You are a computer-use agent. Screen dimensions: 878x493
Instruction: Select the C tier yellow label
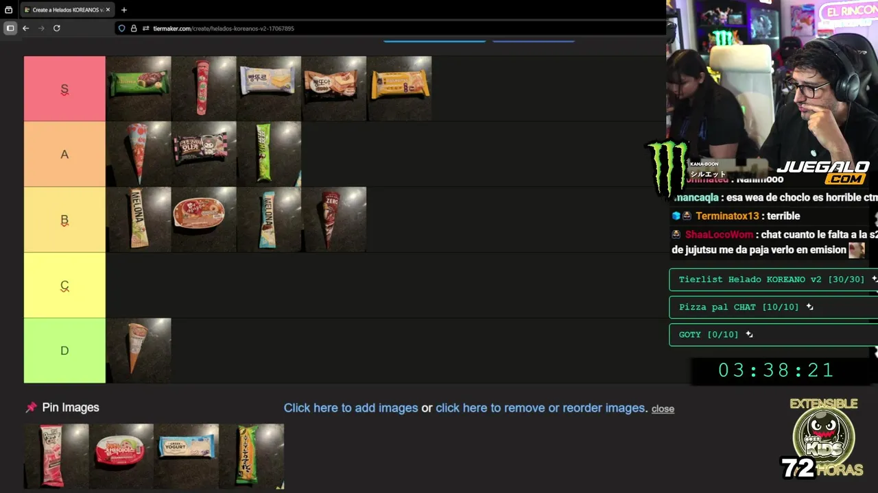pyautogui.click(x=64, y=285)
